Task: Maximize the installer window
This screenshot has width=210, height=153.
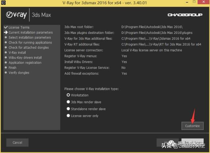Action: click(194, 2)
